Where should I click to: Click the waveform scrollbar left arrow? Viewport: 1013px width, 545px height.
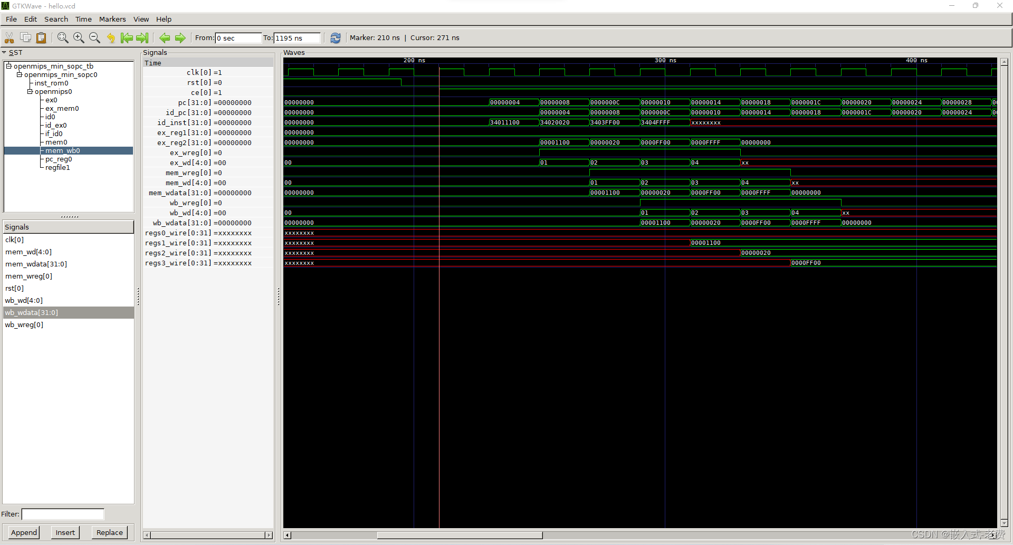tap(288, 535)
